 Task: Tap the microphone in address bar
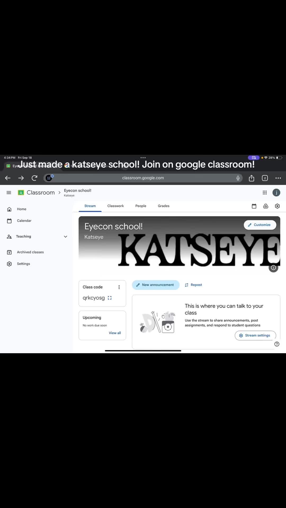(238, 178)
